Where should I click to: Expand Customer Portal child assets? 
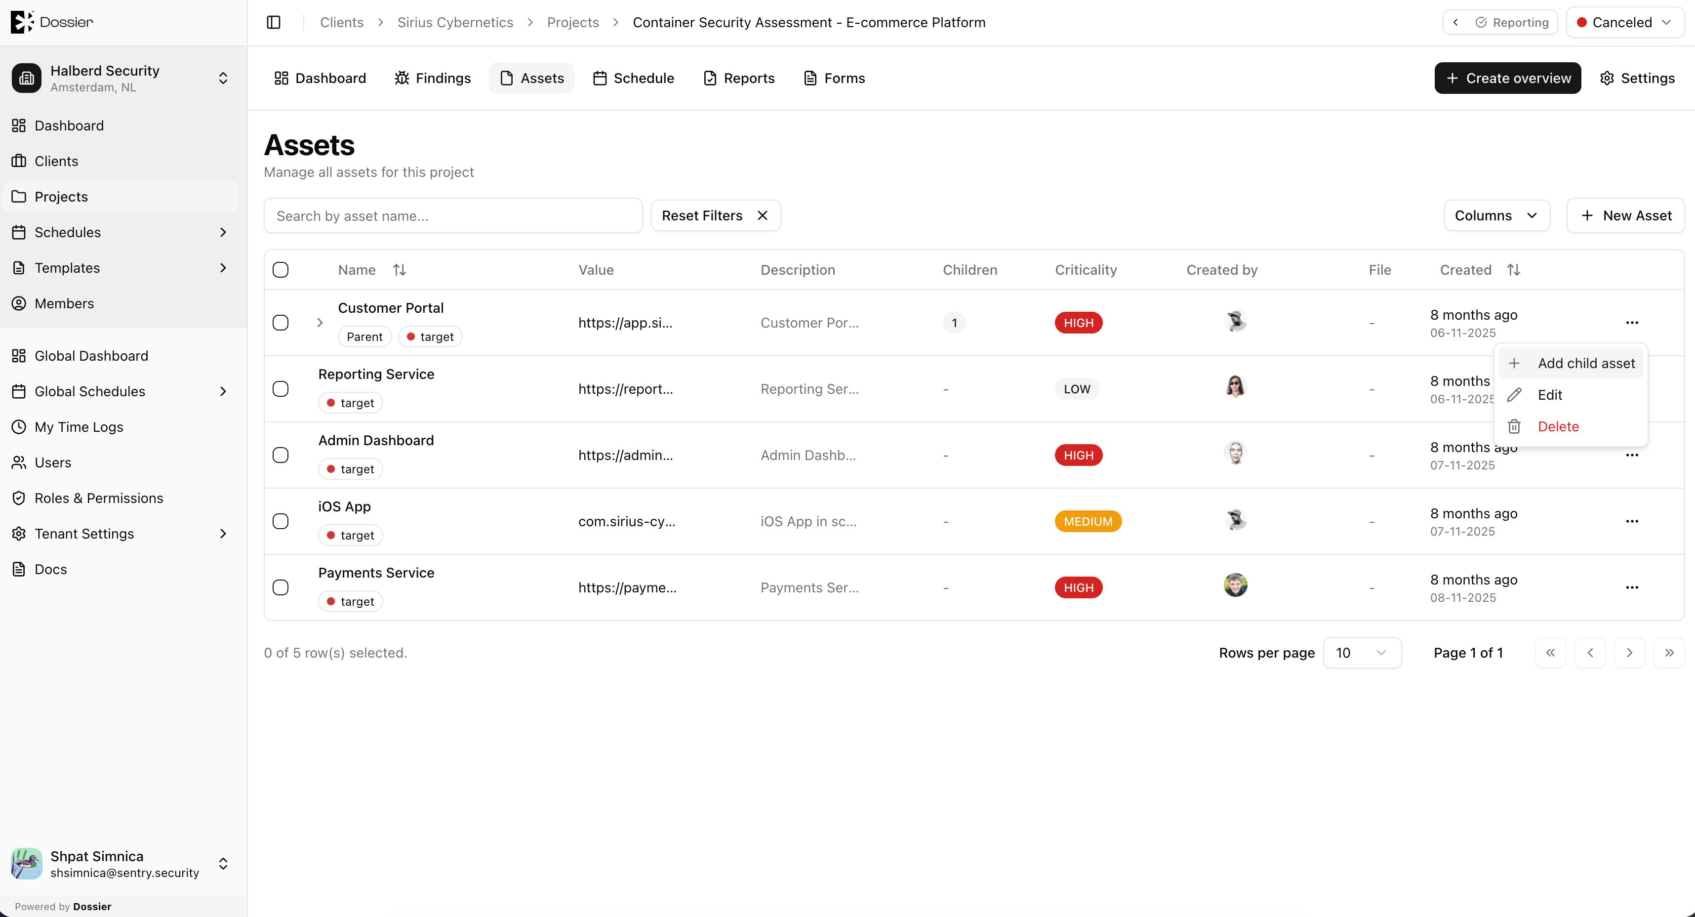(x=320, y=323)
